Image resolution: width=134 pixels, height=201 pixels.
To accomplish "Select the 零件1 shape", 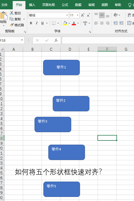I will coord(61,67).
